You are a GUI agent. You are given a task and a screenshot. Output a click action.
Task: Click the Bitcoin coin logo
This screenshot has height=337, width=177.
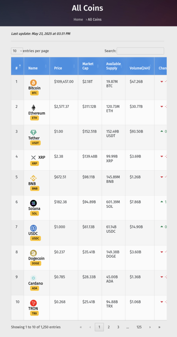(34, 83)
